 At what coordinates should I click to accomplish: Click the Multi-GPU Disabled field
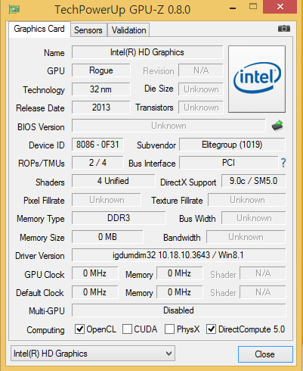(x=179, y=310)
